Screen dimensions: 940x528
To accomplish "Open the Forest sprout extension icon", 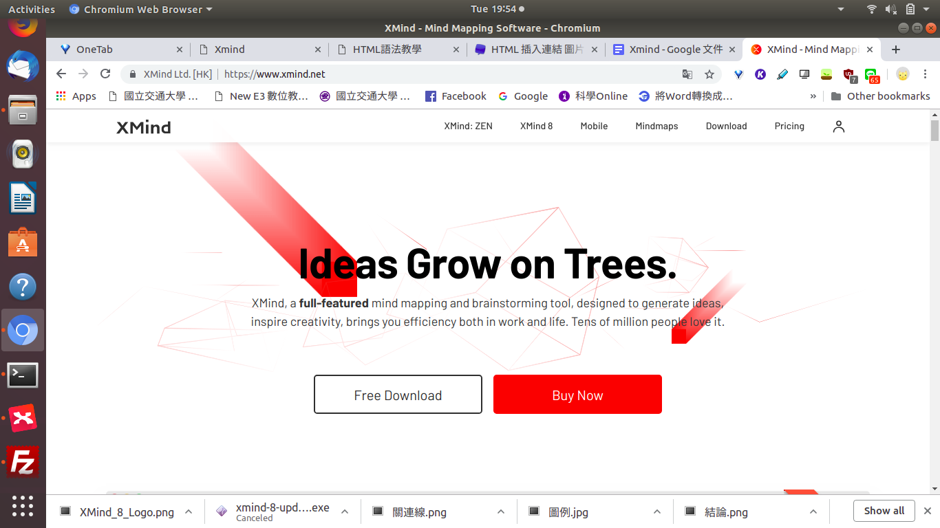I will pos(826,74).
